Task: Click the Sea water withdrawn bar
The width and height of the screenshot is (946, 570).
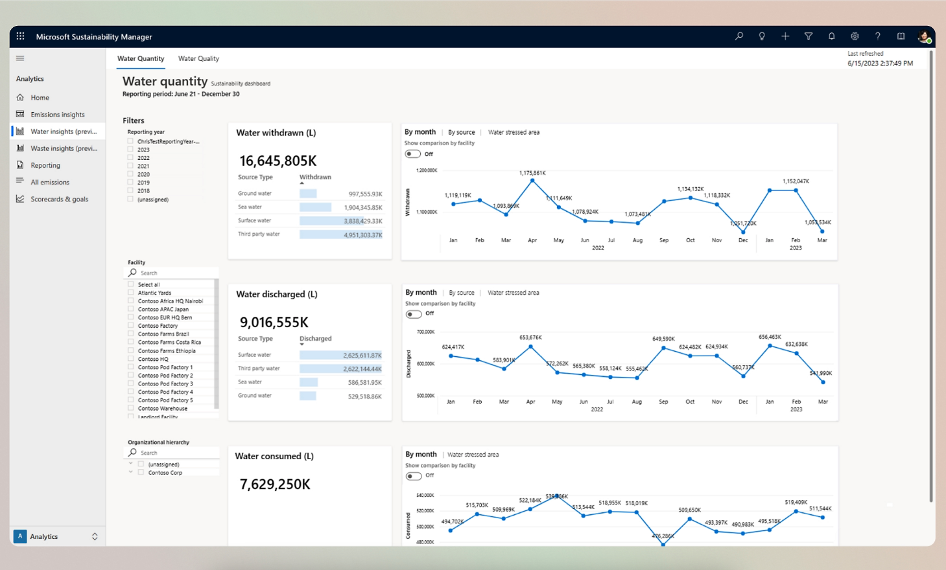Action: 315,207
